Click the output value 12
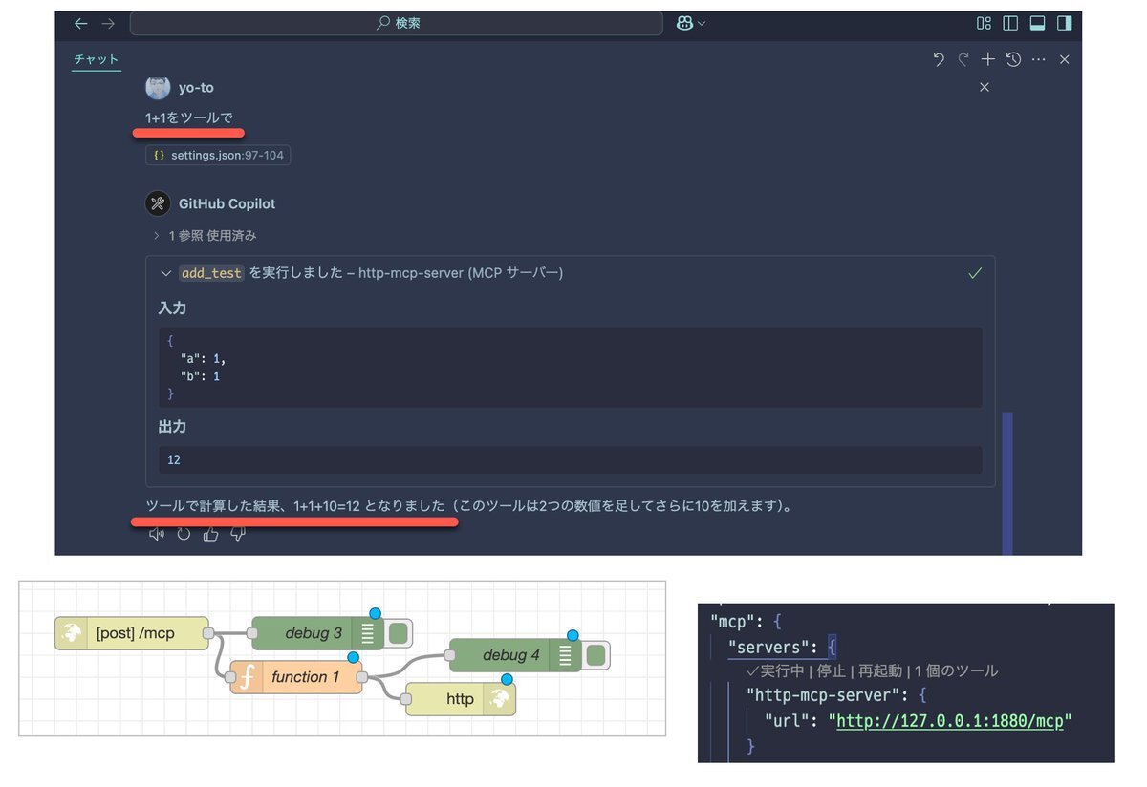The height and width of the screenshot is (787, 1147). pyautogui.click(x=174, y=459)
